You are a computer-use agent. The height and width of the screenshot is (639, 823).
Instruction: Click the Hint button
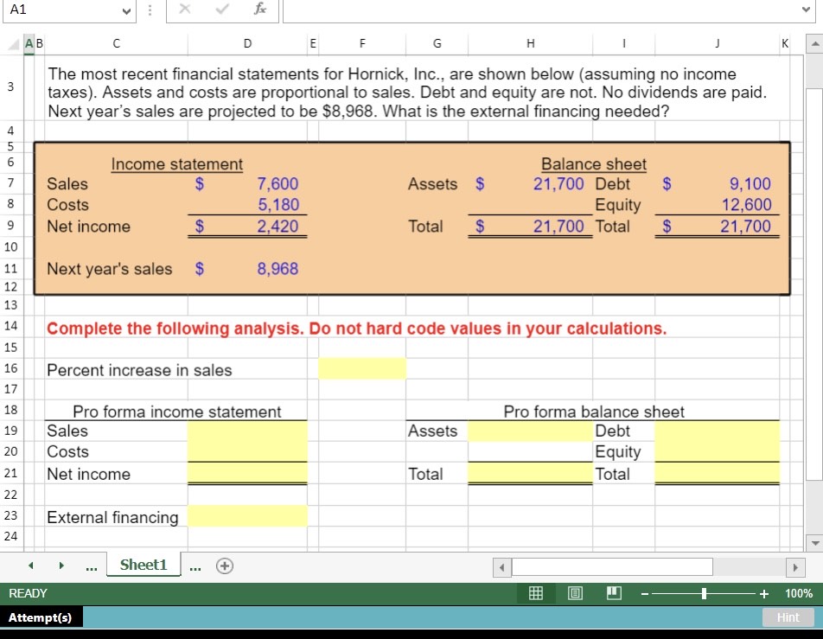(787, 617)
